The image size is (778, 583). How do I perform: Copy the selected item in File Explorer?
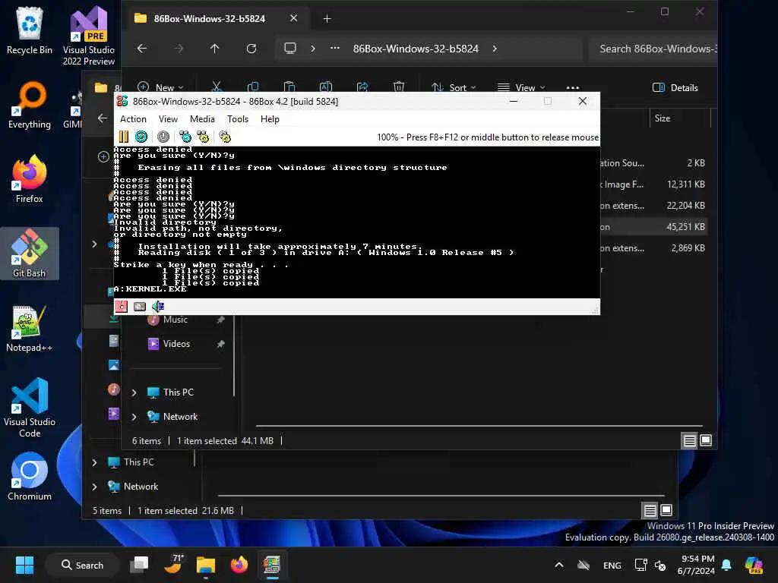253,87
